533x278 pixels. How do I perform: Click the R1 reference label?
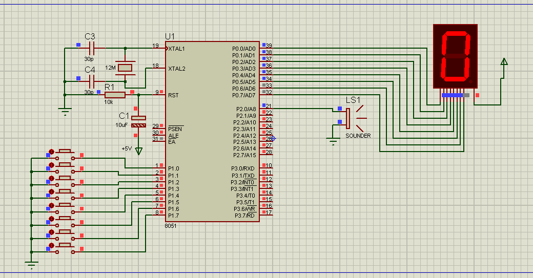tap(109, 87)
